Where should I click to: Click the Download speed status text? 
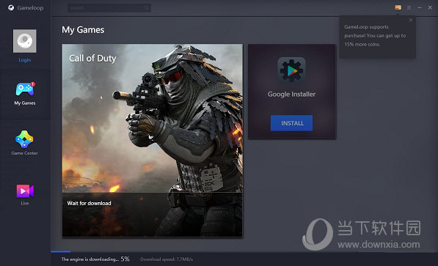click(167, 259)
